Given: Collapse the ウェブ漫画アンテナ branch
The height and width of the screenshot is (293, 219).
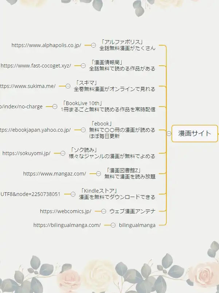Looking at the screenshot, I should (103, 211).
